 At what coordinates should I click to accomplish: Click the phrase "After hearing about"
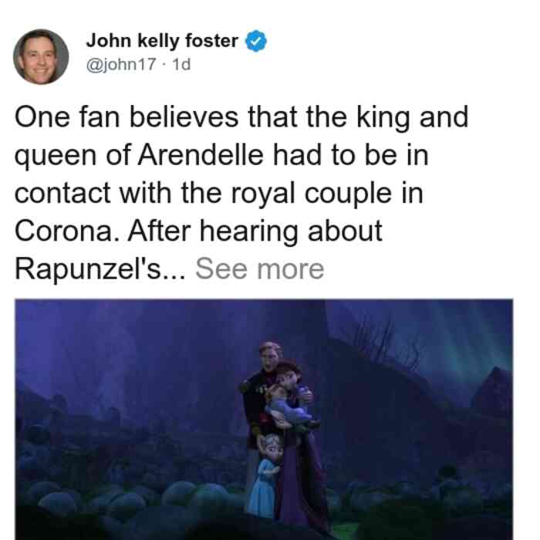click(x=255, y=231)
